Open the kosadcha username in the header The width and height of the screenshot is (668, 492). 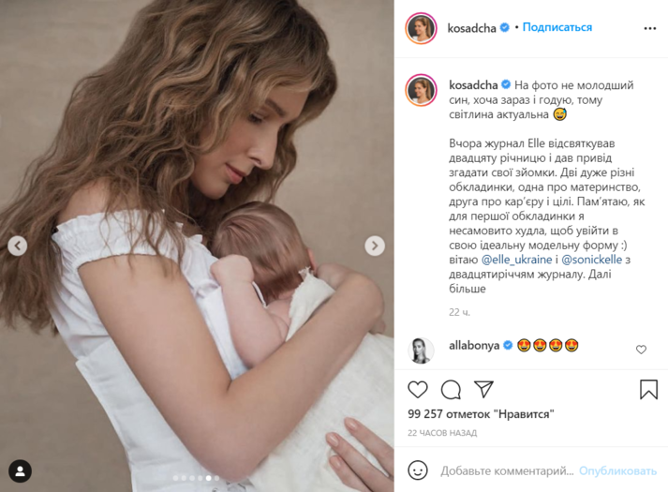click(x=471, y=28)
